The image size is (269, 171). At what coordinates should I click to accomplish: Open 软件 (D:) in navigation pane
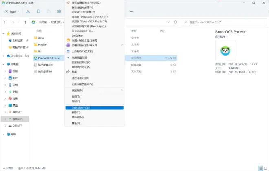tap(15, 119)
